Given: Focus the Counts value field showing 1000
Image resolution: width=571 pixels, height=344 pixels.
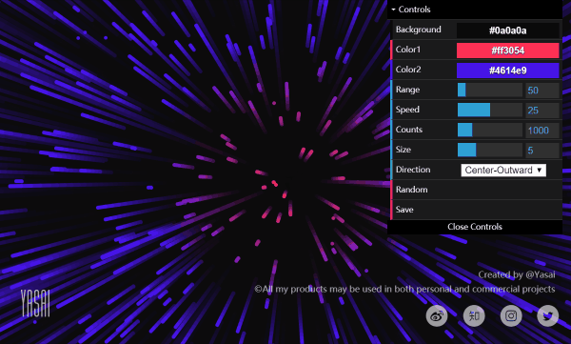Looking at the screenshot, I should [542, 131].
